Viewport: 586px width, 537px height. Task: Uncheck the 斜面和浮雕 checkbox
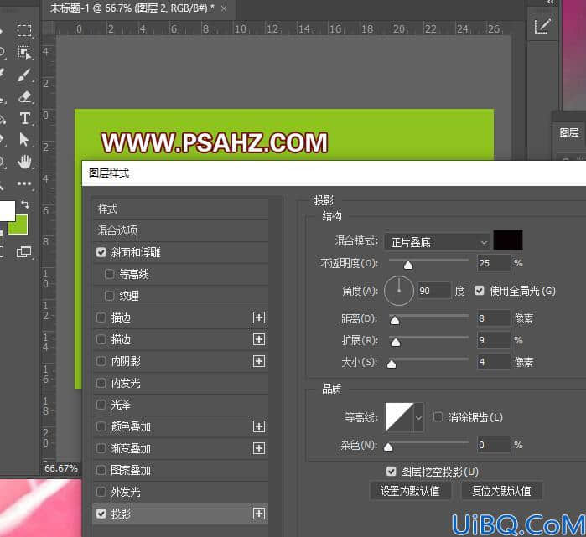click(101, 252)
